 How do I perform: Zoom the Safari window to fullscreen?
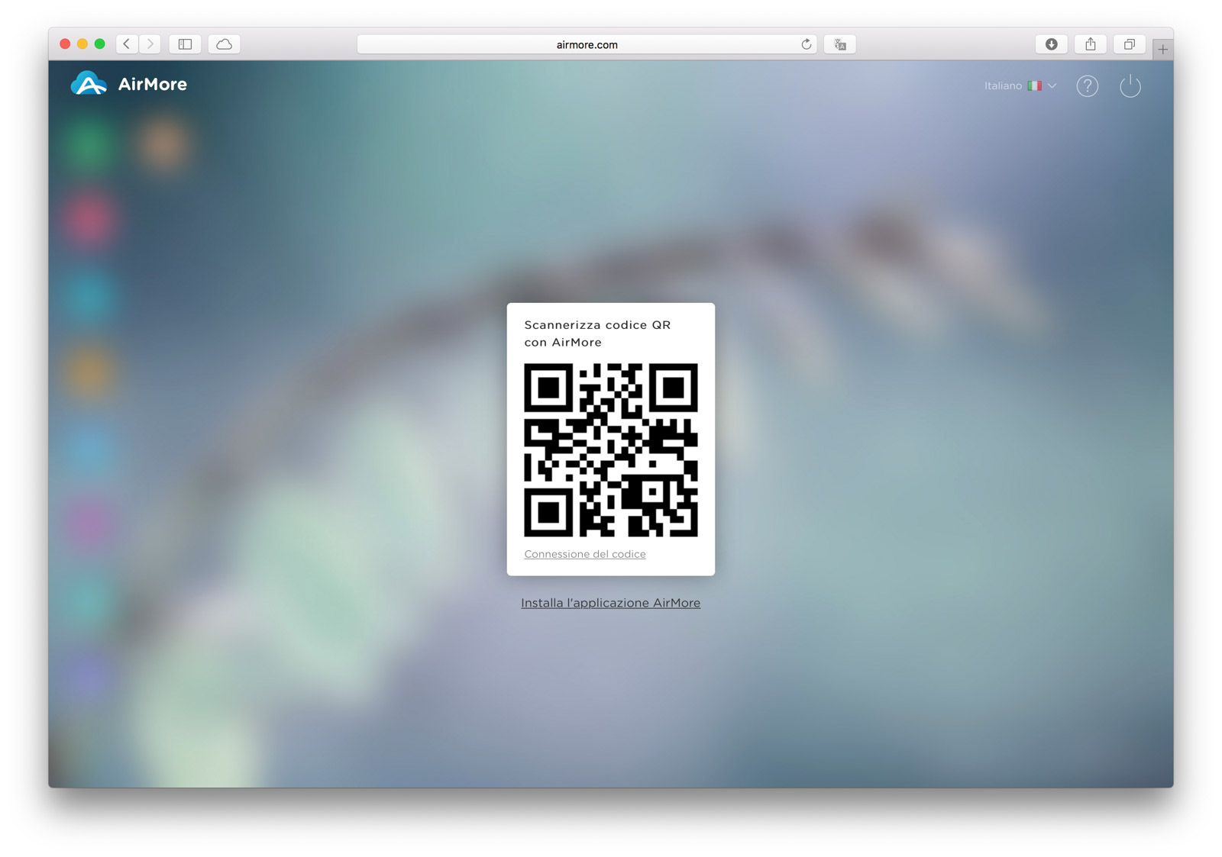(99, 44)
